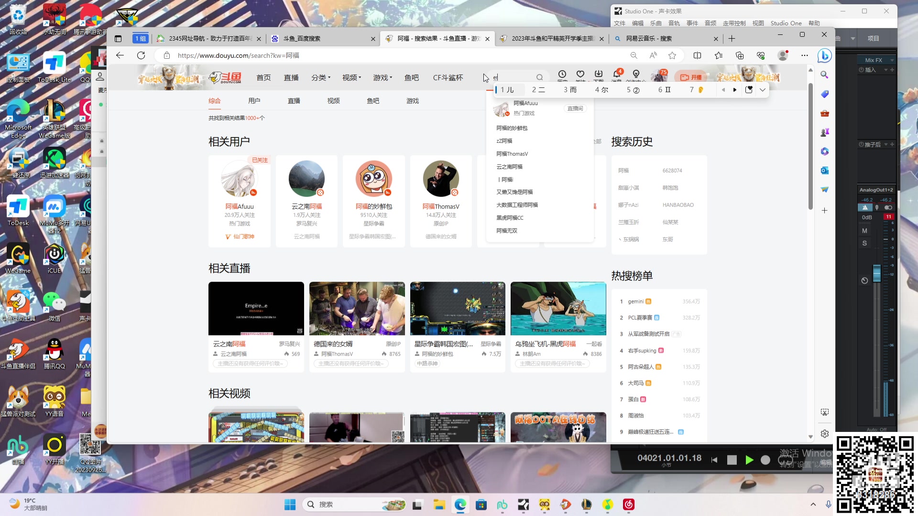The width and height of the screenshot is (918, 516).
Task: Add a new Edge sidebar app
Action: tap(824, 210)
